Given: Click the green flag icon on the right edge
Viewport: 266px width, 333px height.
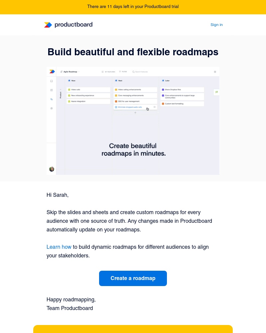Looking at the screenshot, I should click(216, 92).
